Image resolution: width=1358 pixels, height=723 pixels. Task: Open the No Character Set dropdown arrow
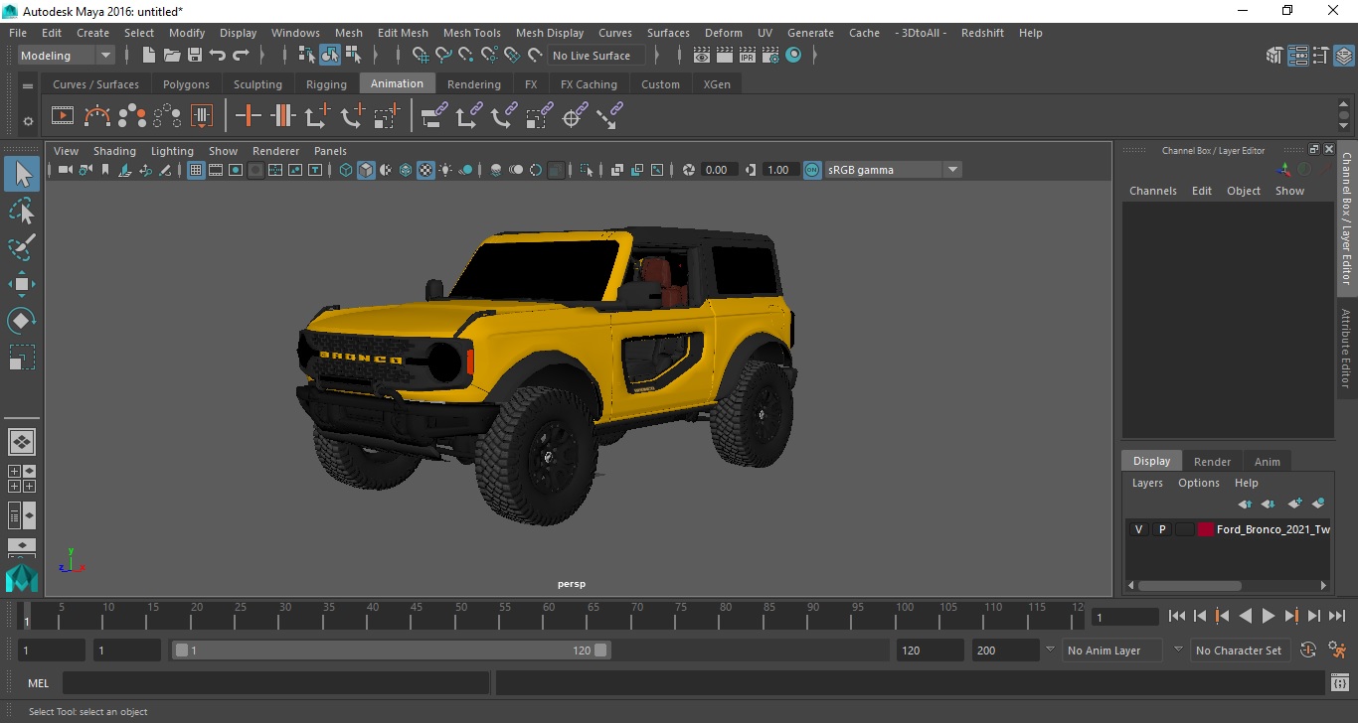(x=1178, y=650)
